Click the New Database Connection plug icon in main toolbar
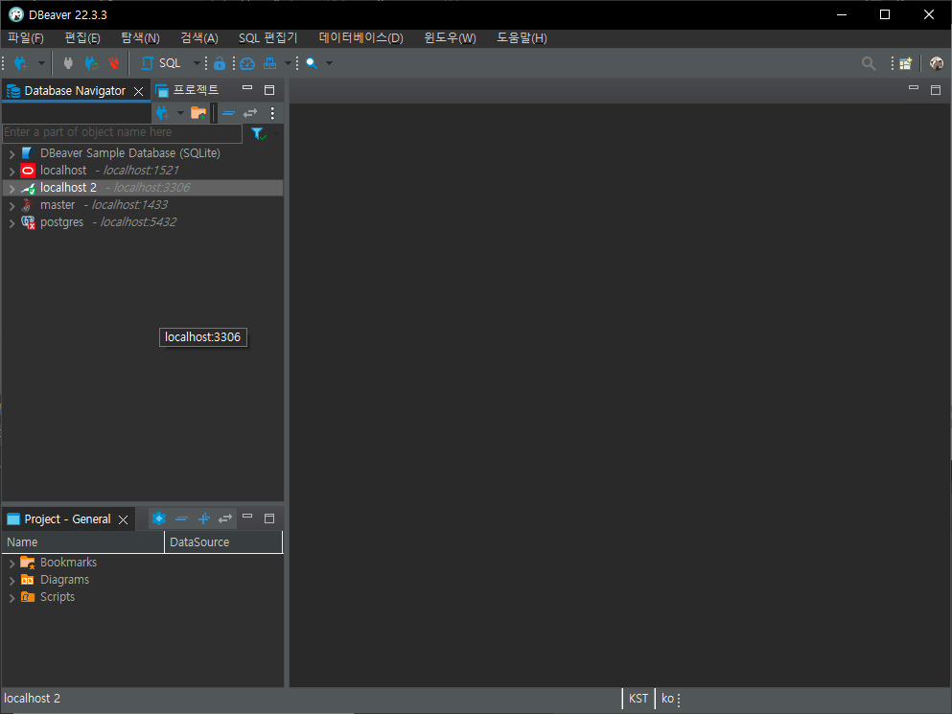This screenshot has width=952, height=714. pos(21,63)
